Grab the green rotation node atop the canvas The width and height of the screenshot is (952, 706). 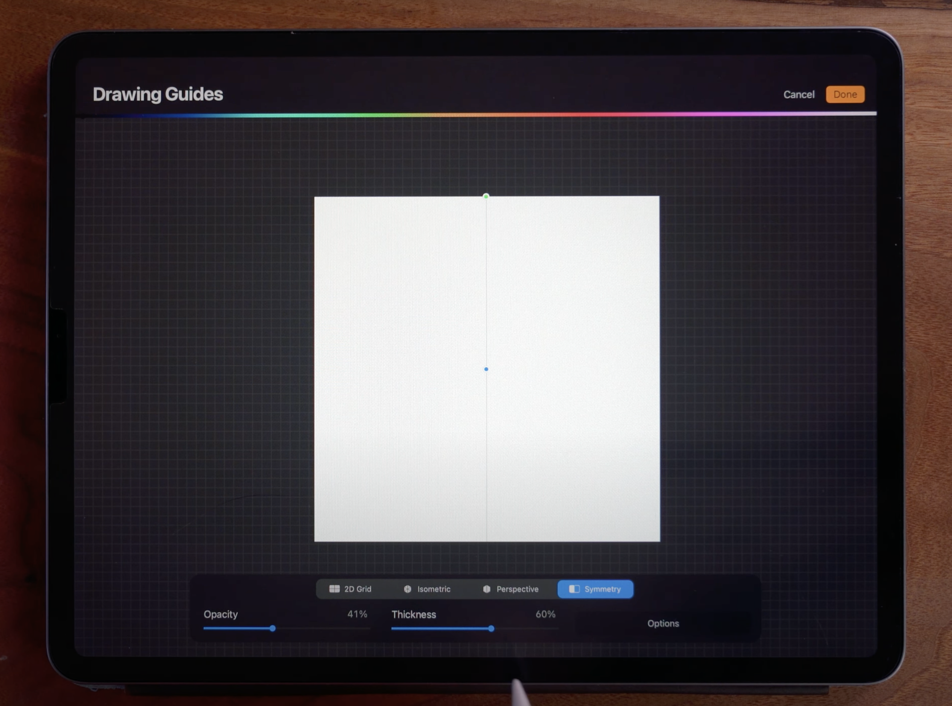coord(486,196)
